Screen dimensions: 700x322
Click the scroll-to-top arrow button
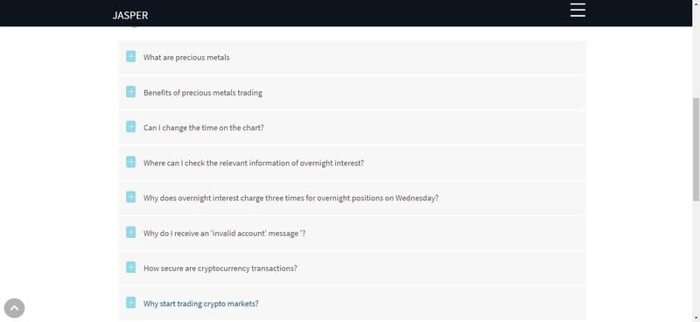tap(14, 308)
